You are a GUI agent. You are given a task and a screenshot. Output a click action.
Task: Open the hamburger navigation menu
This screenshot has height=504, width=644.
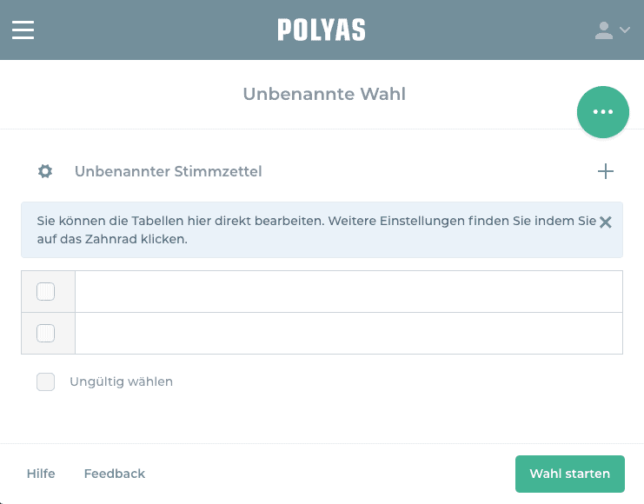[23, 30]
